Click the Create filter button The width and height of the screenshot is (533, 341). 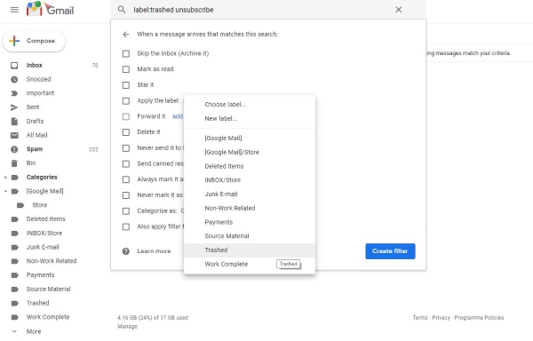(390, 251)
